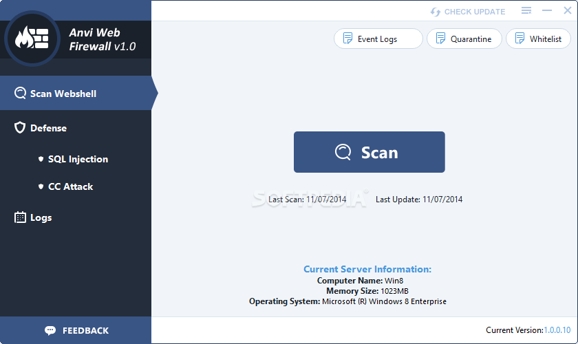Click the check update refresh arrows icon
The height and width of the screenshot is (344, 578).
point(436,12)
